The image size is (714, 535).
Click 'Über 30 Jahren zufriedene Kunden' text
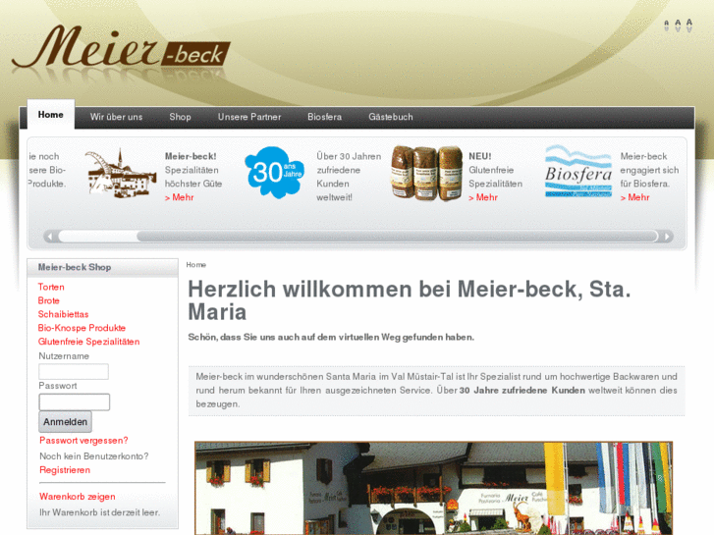[x=349, y=177]
